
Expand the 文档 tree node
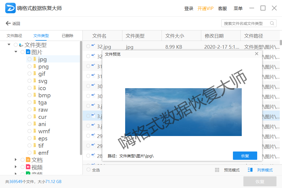point(16,160)
